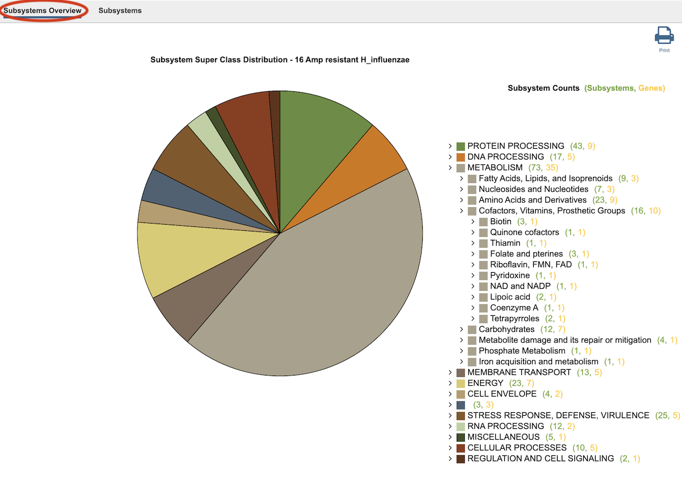Expand the CELL ENVELOPE arrow
The image size is (682, 477).
click(x=450, y=394)
